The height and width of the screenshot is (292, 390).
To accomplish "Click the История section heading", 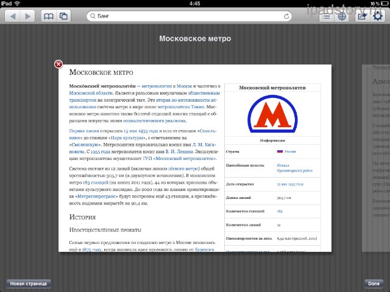I will (x=82, y=217).
